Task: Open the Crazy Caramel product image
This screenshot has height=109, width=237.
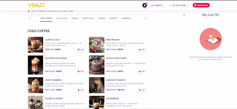Action: (x=35, y=85)
